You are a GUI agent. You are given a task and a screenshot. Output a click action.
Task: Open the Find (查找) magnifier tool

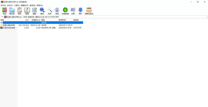point(42,11)
